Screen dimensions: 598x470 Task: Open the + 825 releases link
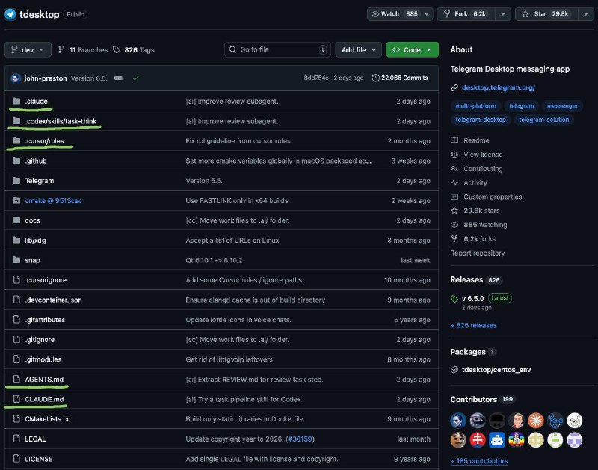point(473,325)
